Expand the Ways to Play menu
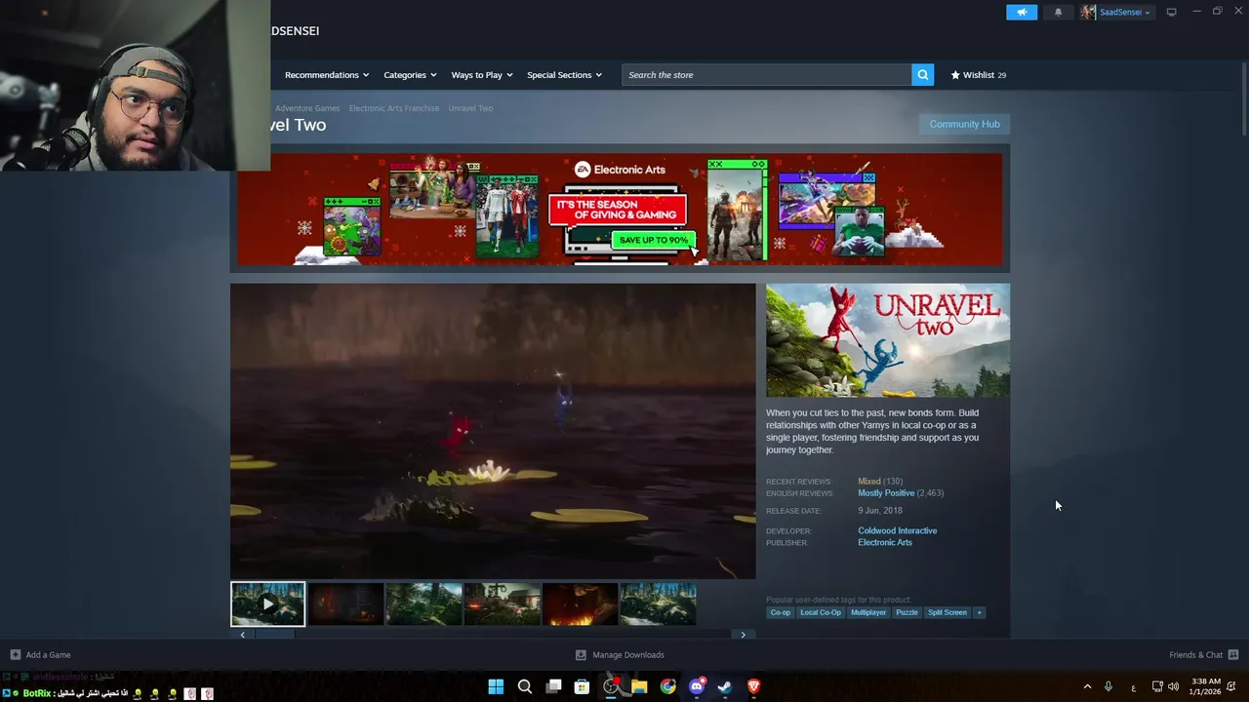 [x=482, y=75]
